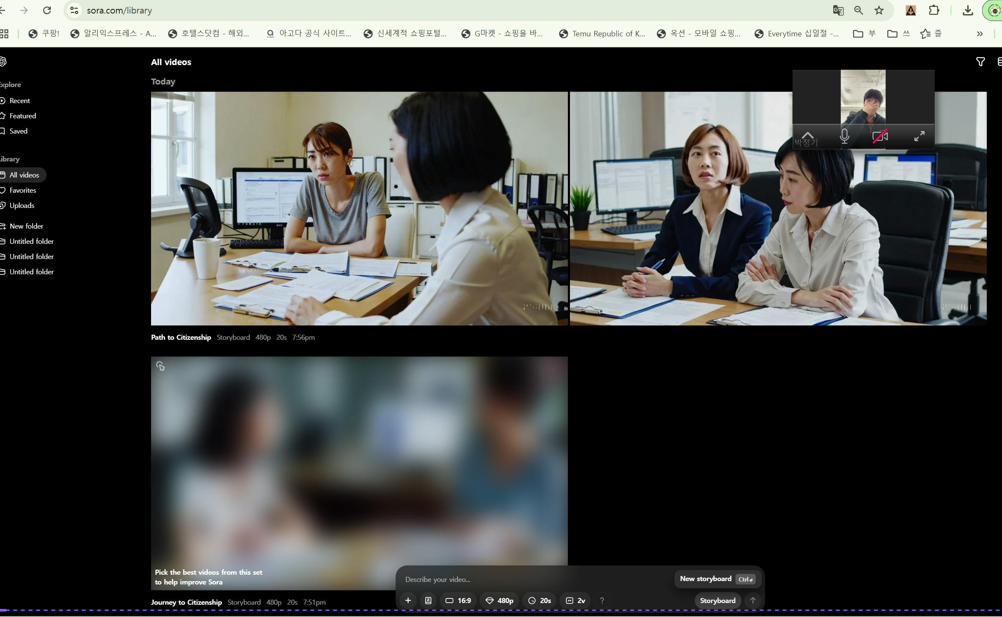Toggle Storyboard mode button in prompt bar

click(x=717, y=601)
